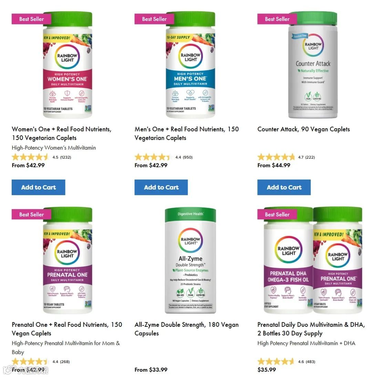This screenshot has width=372, height=377.
Task: Open Counter Attack, 90 Vegan Caplets title
Action: pyautogui.click(x=303, y=129)
